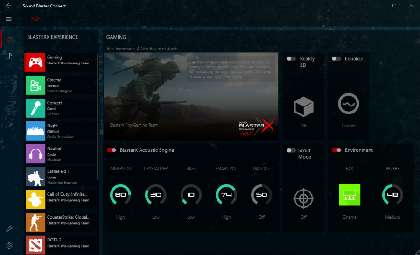Click the Scout Mode crosshair icon
The image size is (420, 255).
[x=303, y=198]
